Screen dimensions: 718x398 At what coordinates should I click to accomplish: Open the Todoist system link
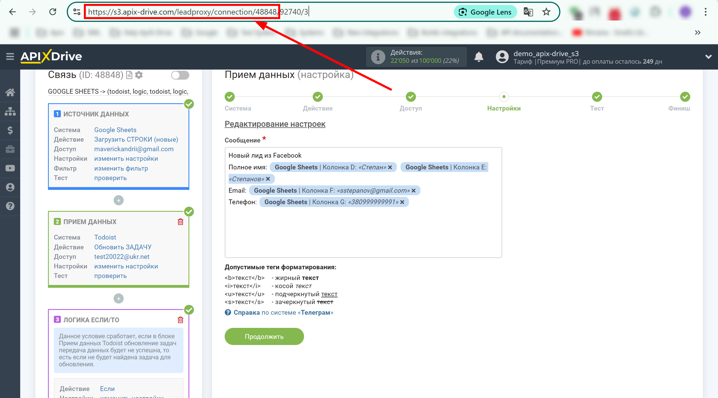[x=105, y=237]
